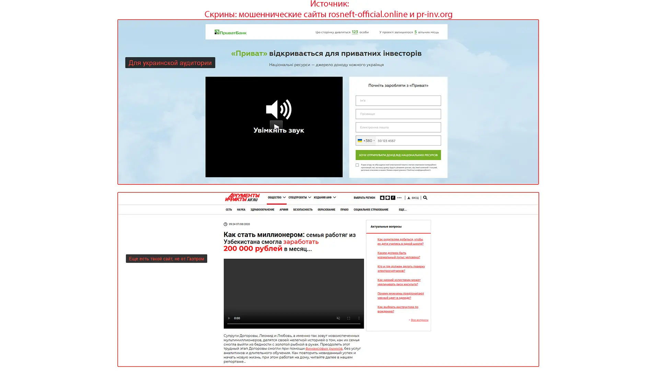The height and width of the screenshot is (371, 659).
Task: Click the fullscreen icon in the article video
Action: coord(348,318)
